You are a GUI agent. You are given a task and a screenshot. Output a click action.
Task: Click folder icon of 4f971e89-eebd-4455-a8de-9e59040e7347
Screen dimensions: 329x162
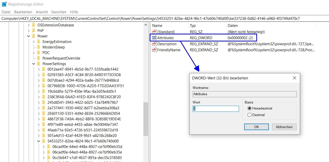44,125
